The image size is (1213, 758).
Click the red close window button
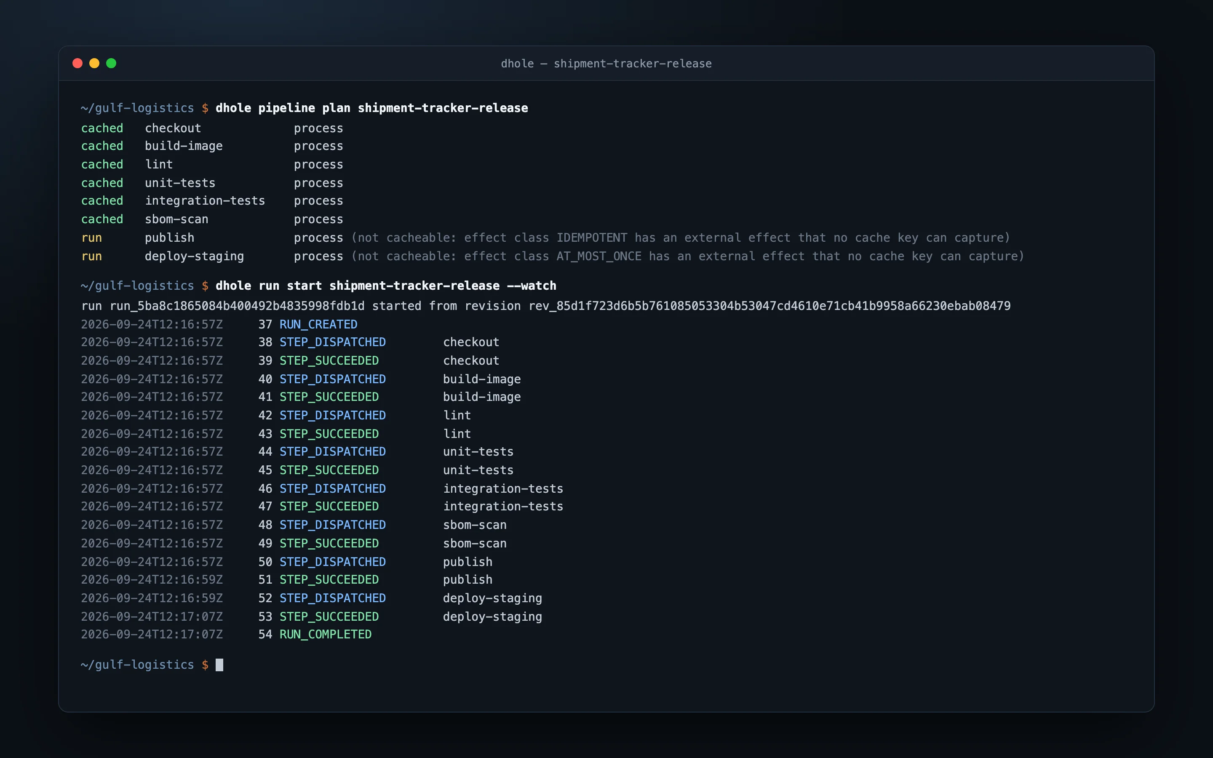(77, 63)
